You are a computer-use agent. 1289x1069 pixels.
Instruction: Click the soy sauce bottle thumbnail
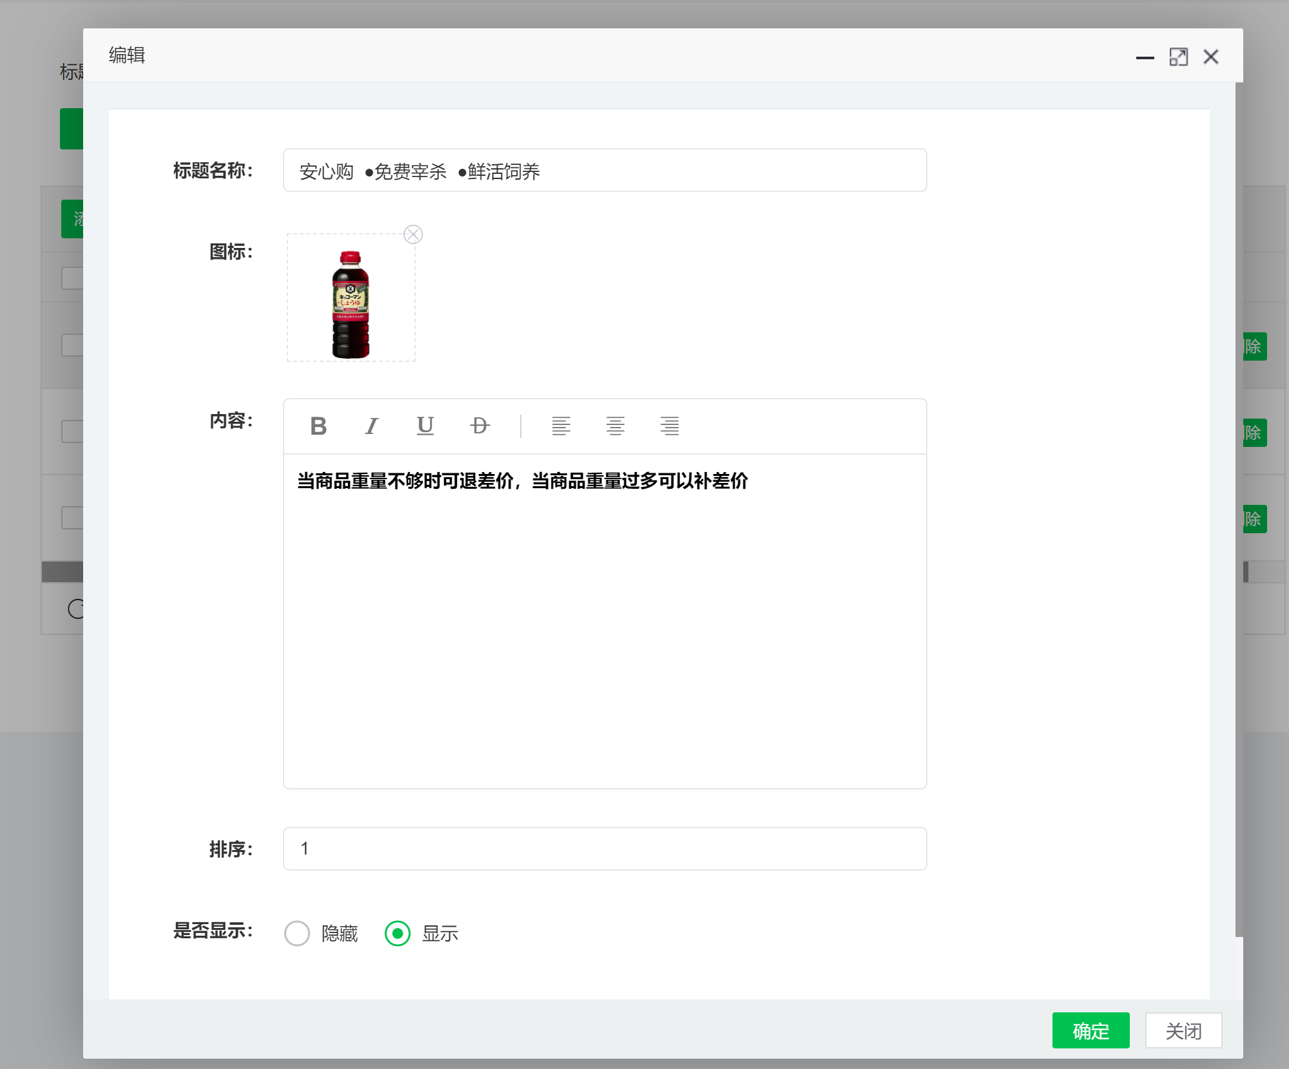click(351, 304)
